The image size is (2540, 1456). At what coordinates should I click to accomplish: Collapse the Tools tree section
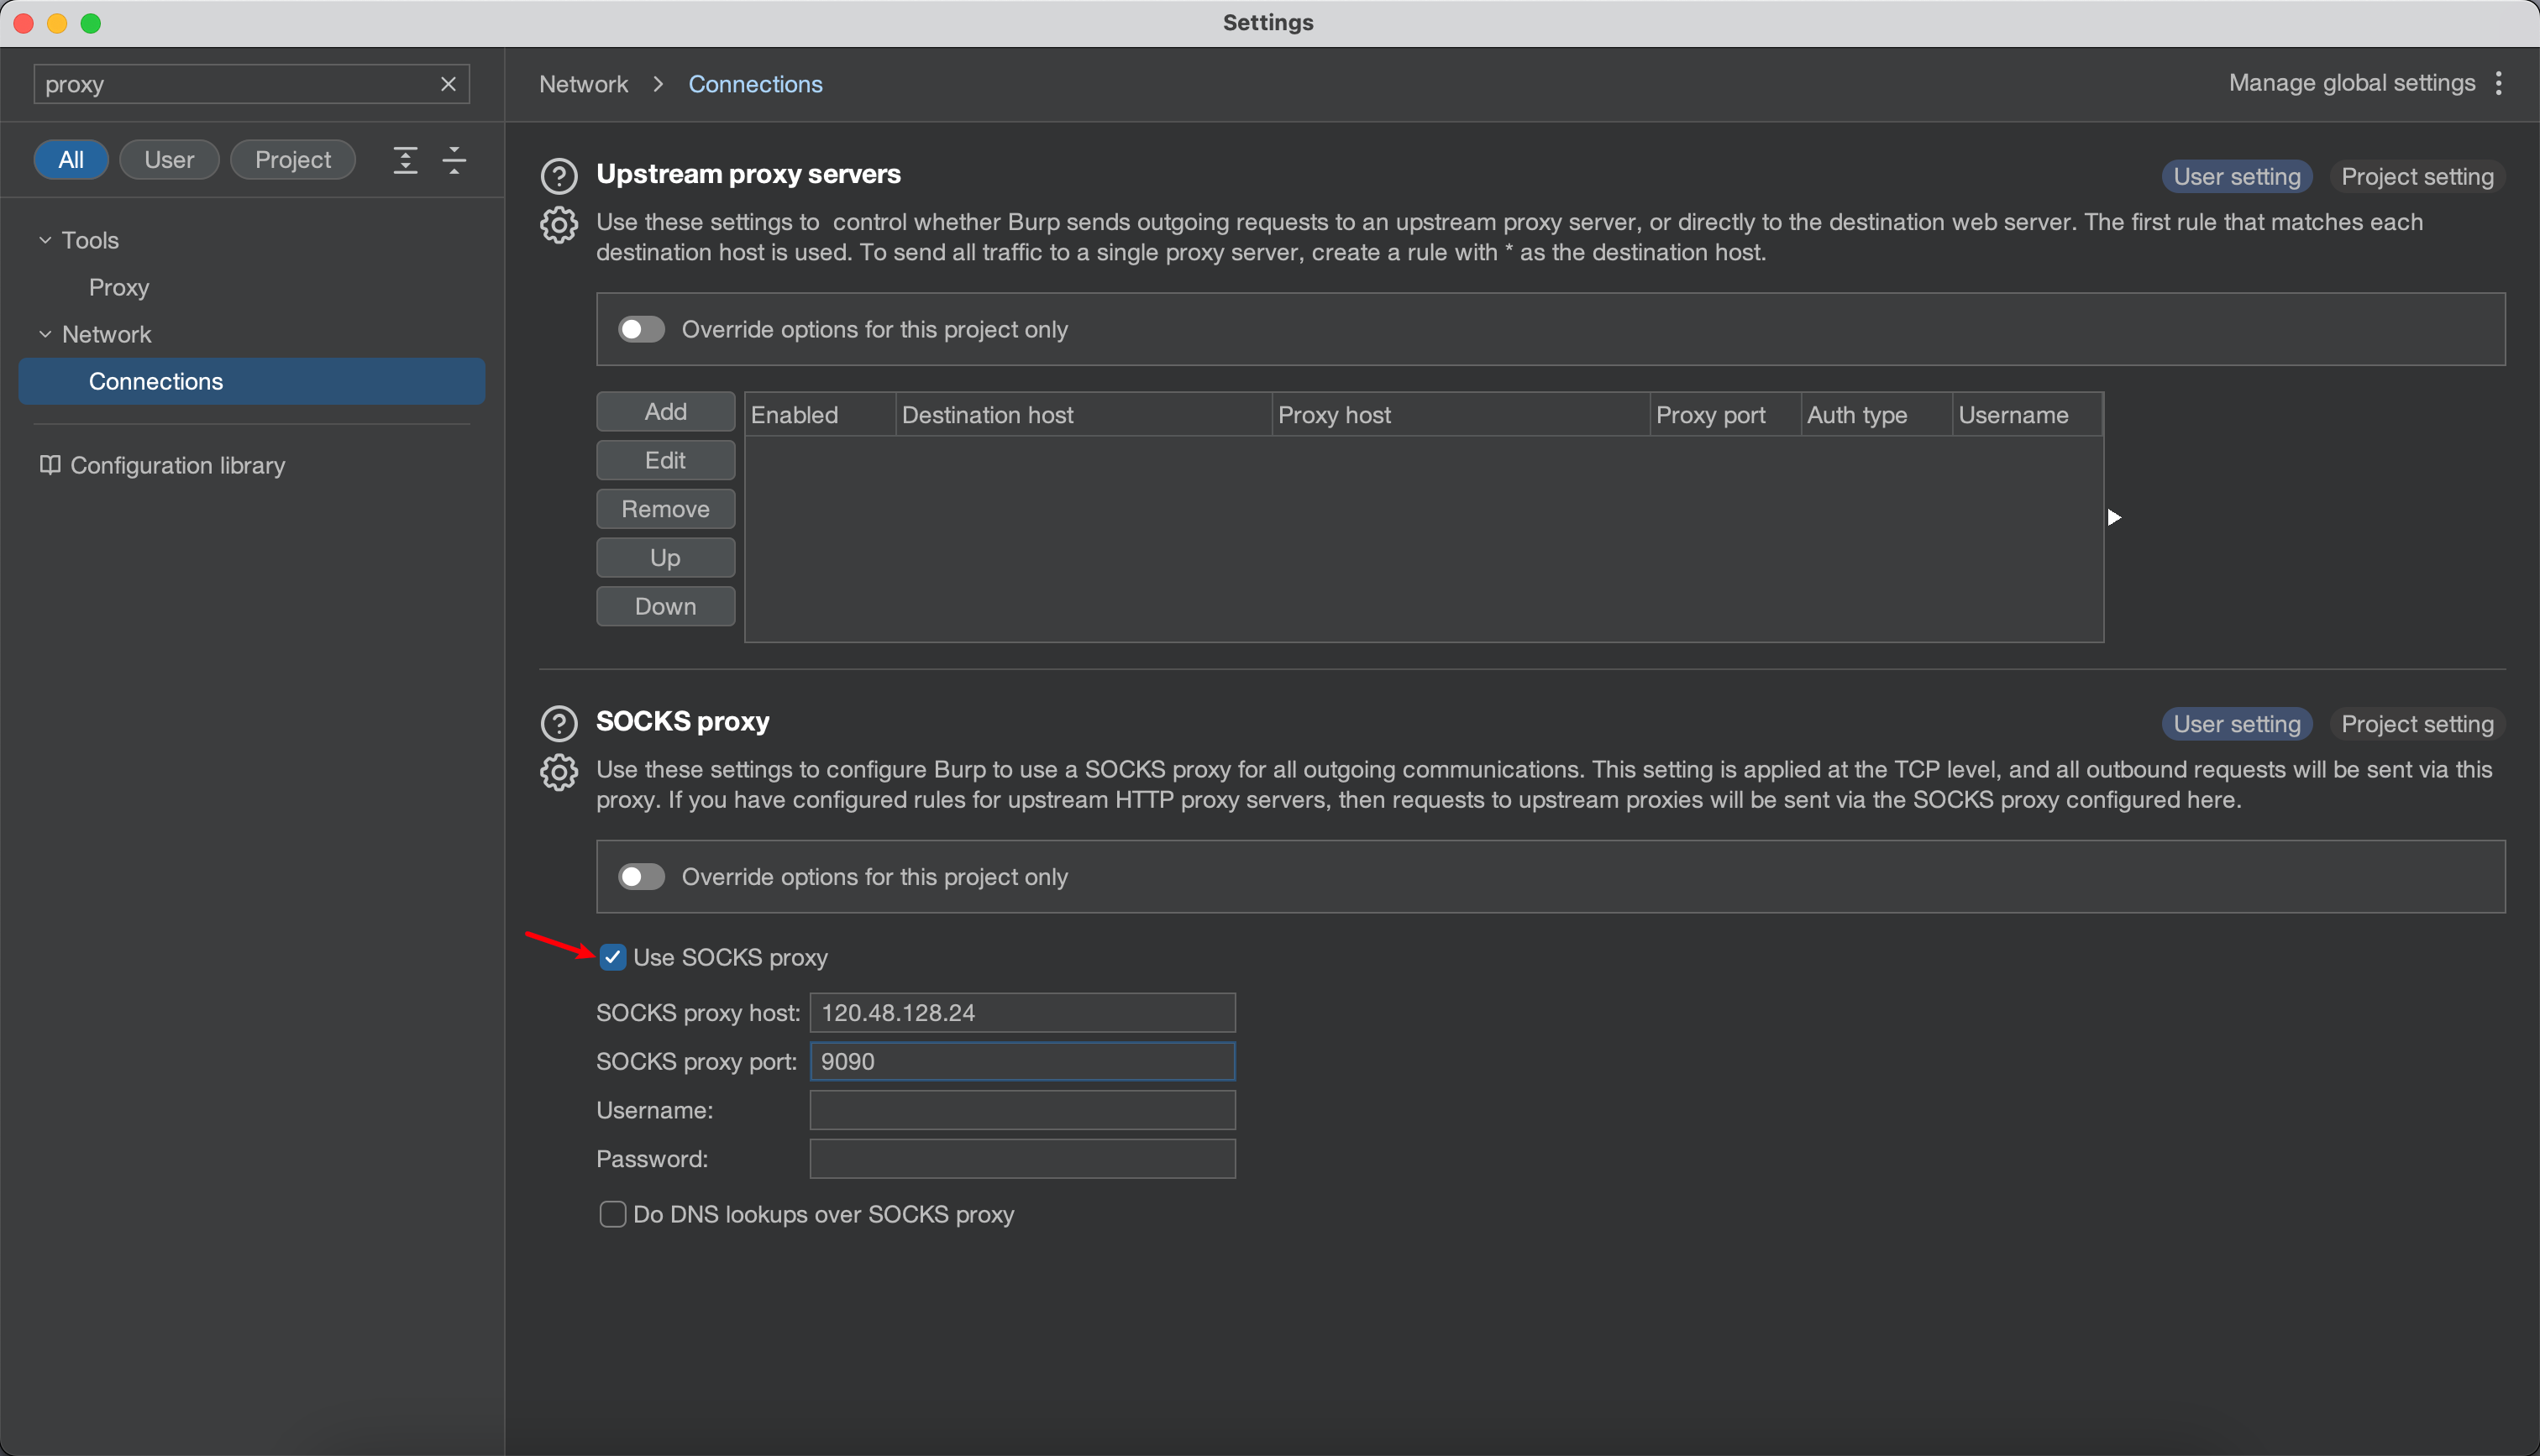(x=45, y=240)
